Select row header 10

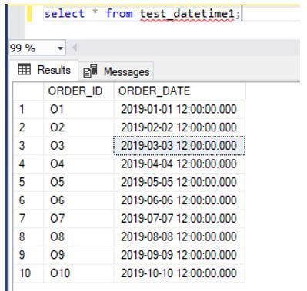[28, 273]
